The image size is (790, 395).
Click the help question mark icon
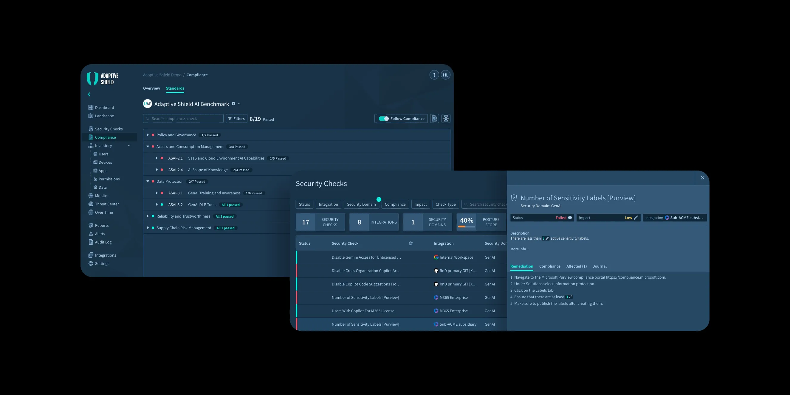point(434,75)
